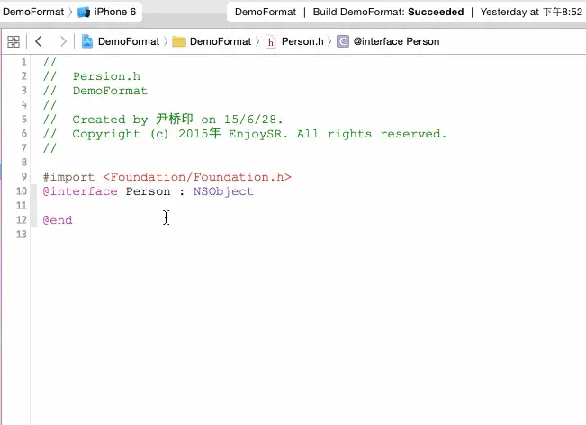The width and height of the screenshot is (586, 425).
Task: Click the Person.h header file icon
Action: (271, 42)
